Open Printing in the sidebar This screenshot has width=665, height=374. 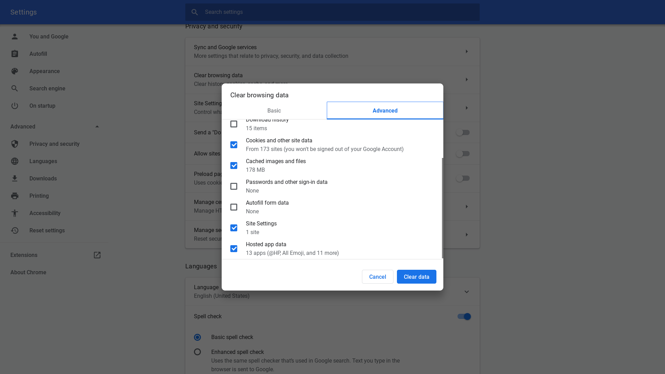coord(39,196)
